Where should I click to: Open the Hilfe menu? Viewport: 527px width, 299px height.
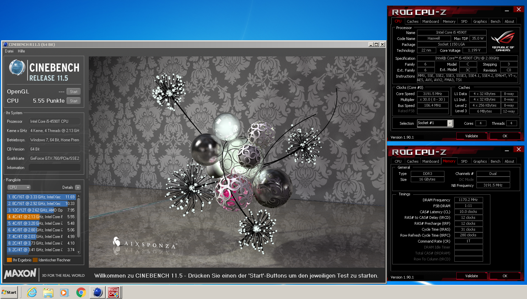click(21, 51)
